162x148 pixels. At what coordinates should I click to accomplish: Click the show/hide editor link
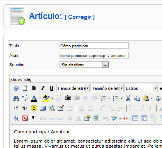20,79
